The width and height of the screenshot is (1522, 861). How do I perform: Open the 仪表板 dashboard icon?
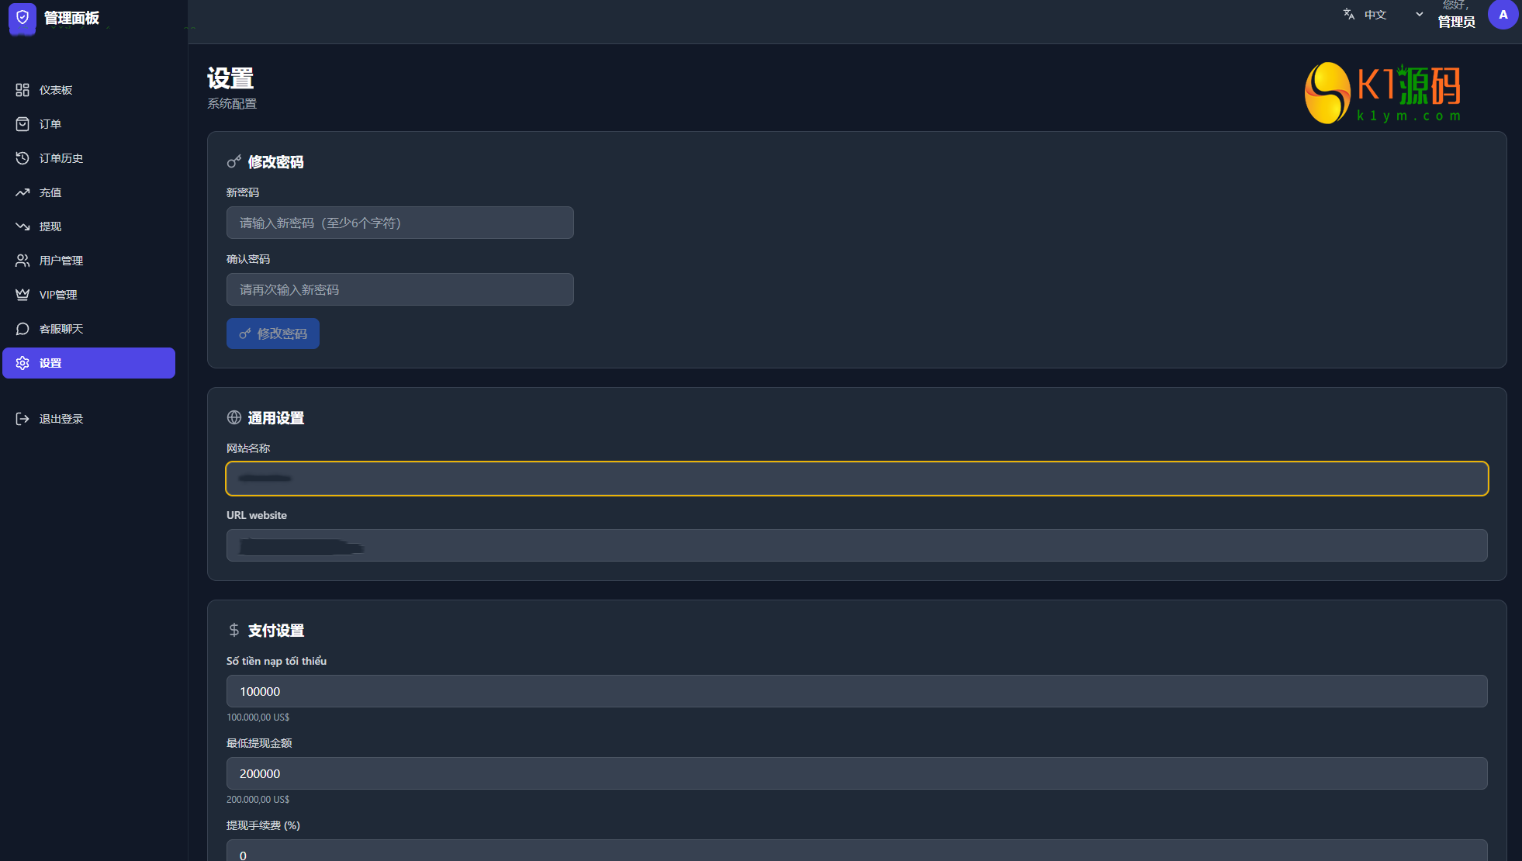22,90
